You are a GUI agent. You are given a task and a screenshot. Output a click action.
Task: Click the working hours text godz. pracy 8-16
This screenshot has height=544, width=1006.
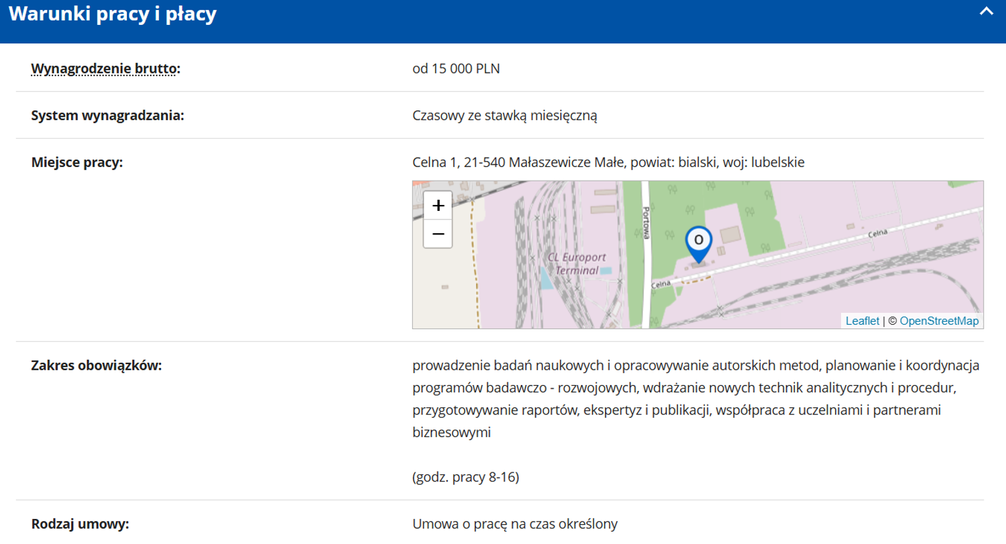click(466, 477)
